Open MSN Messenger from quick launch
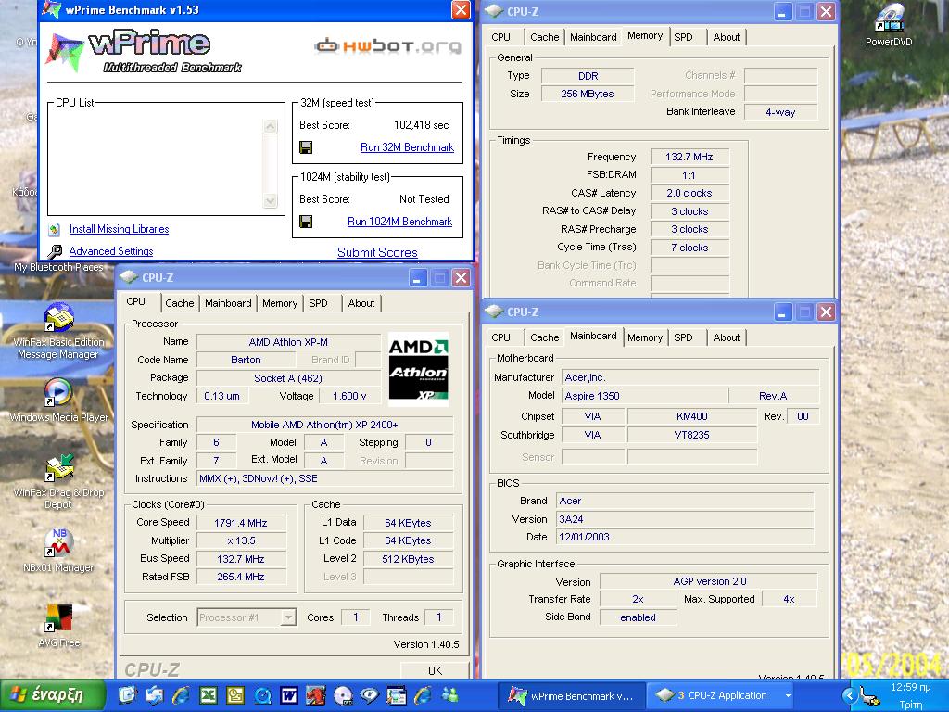The height and width of the screenshot is (712, 949). (449, 695)
